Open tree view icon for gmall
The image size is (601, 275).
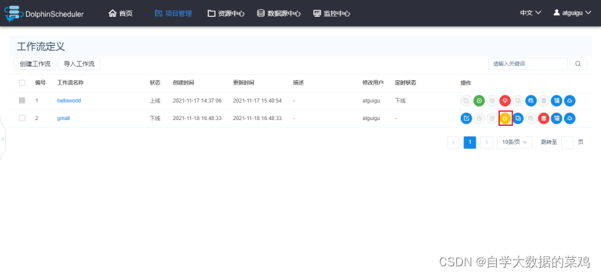pos(557,119)
